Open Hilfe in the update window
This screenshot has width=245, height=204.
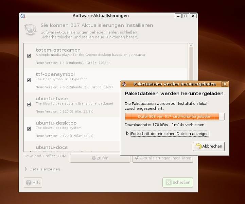[33, 183]
